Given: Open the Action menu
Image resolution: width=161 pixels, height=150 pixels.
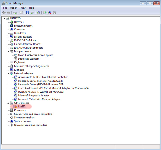Looking at the screenshot, I should (14, 8).
